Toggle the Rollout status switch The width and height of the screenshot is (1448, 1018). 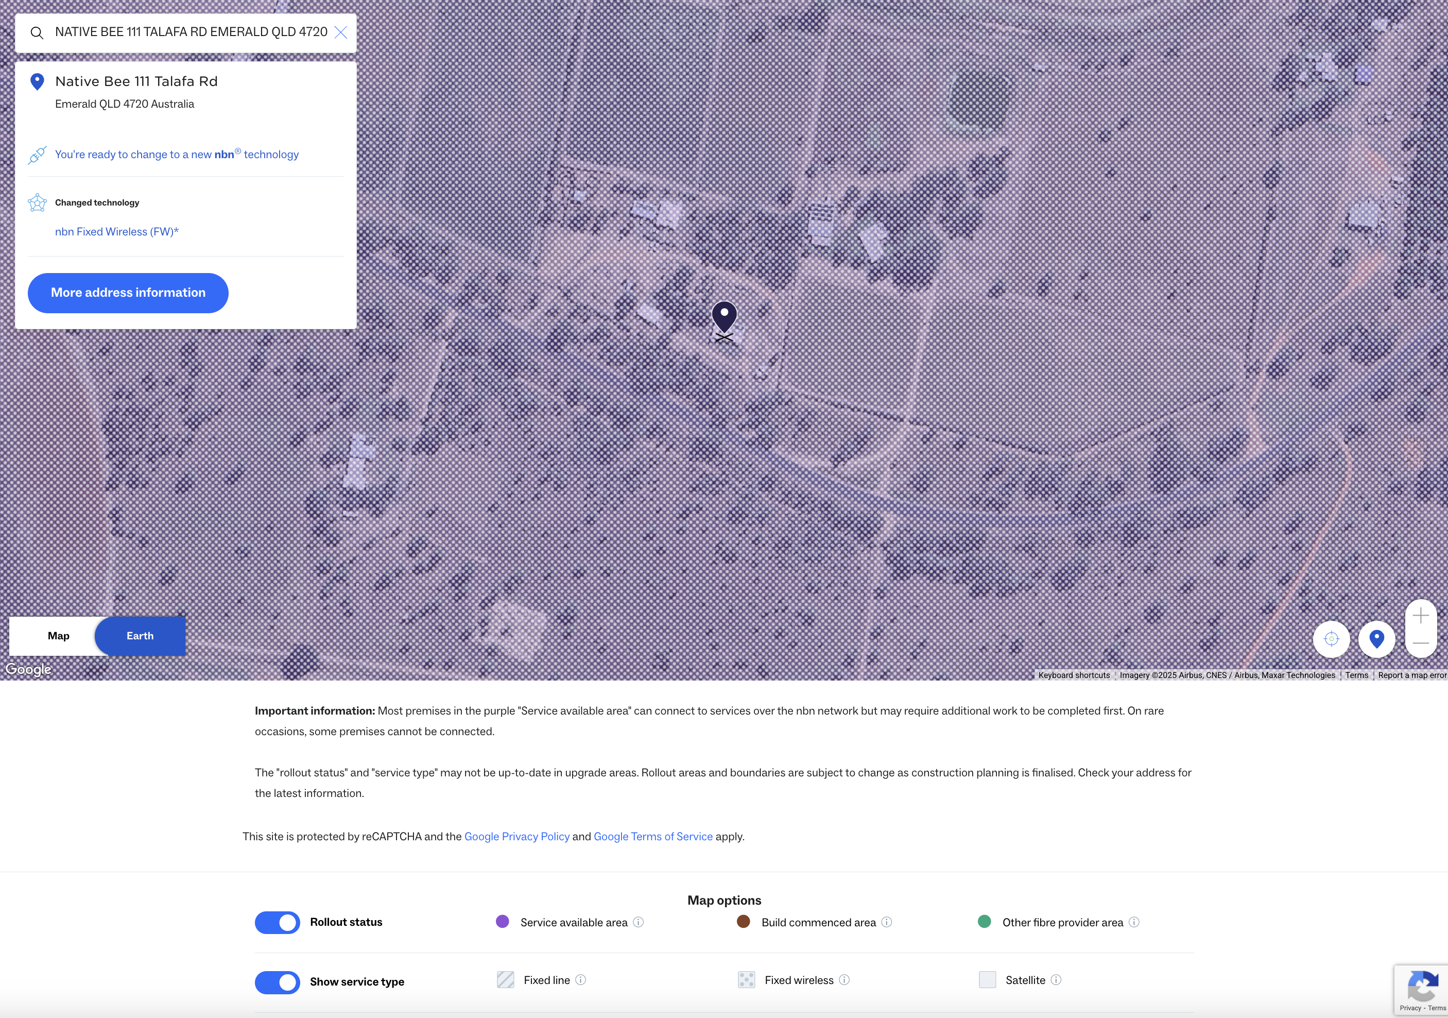278,922
